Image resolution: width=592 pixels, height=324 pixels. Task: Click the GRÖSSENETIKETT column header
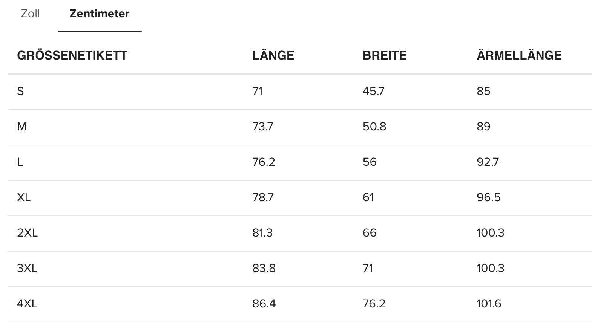72,55
